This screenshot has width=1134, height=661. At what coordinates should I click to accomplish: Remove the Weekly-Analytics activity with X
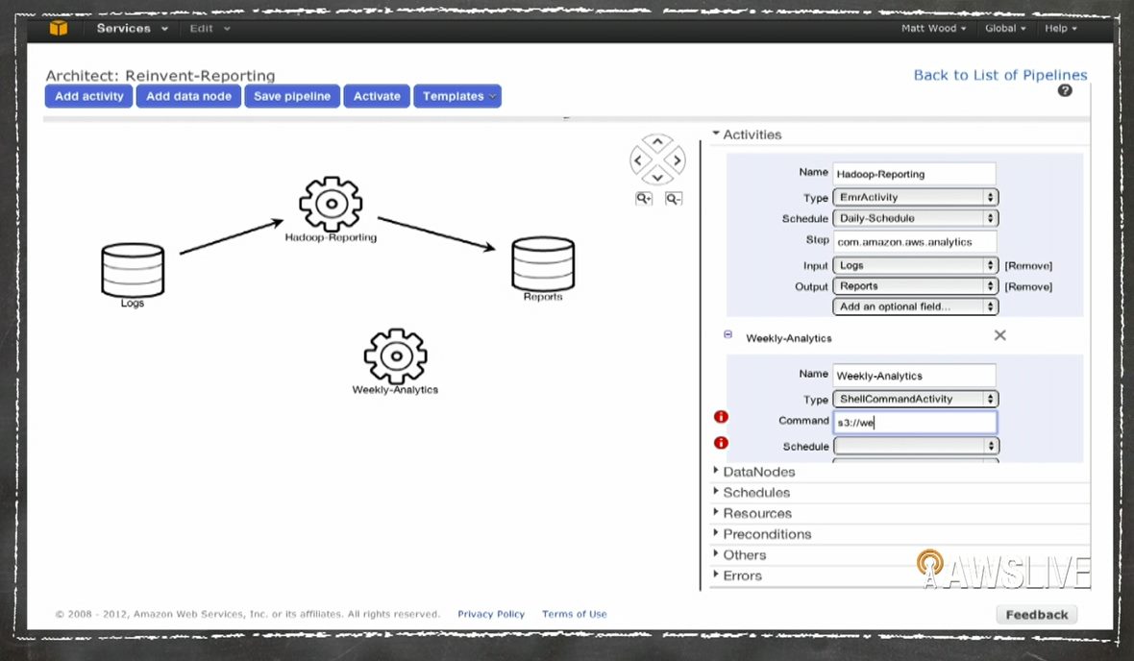[x=999, y=335]
